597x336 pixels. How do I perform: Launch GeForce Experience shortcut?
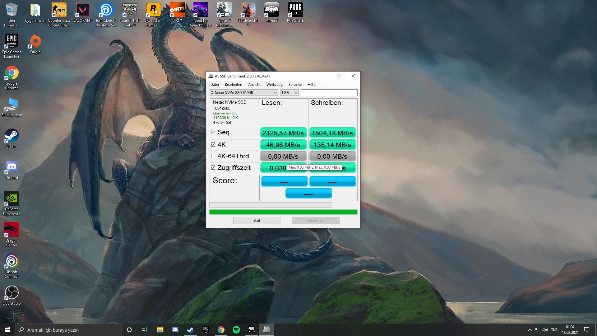[x=12, y=203]
